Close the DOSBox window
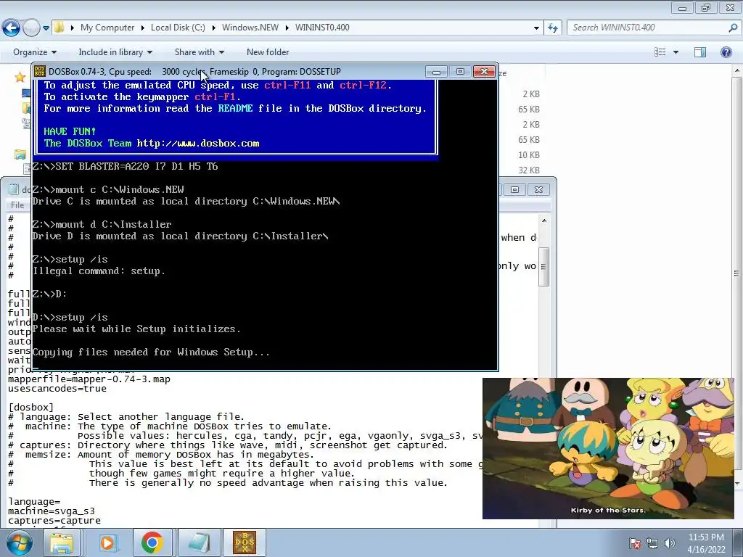This screenshot has height=557, width=743. [484, 72]
